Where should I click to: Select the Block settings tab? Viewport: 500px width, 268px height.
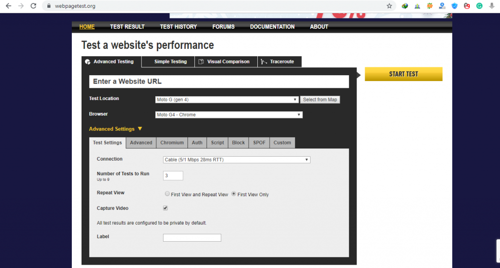(x=238, y=143)
